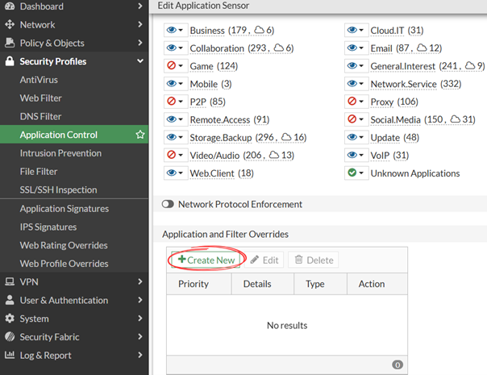
Task: Select SSL/SSH Inspection in sidebar
Action: tap(58, 190)
